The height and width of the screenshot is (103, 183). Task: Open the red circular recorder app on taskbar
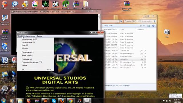point(79,101)
